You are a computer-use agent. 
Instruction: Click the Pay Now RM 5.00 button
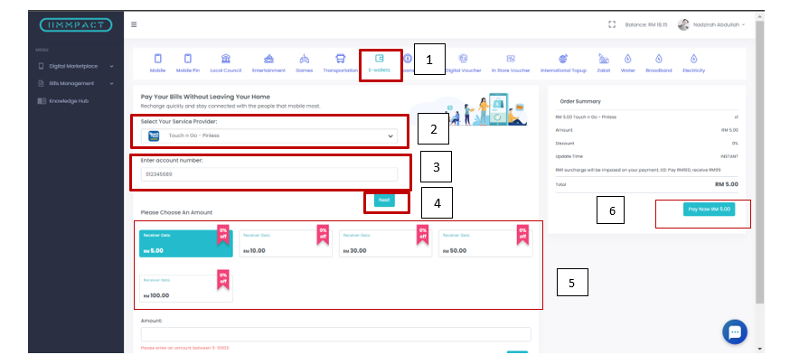point(708,209)
